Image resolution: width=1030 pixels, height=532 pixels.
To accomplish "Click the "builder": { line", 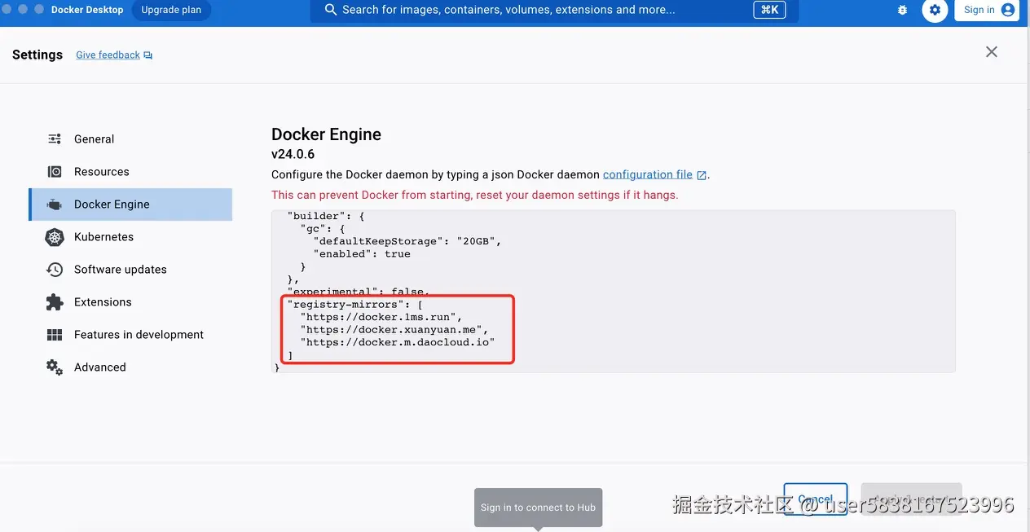I will [326, 216].
